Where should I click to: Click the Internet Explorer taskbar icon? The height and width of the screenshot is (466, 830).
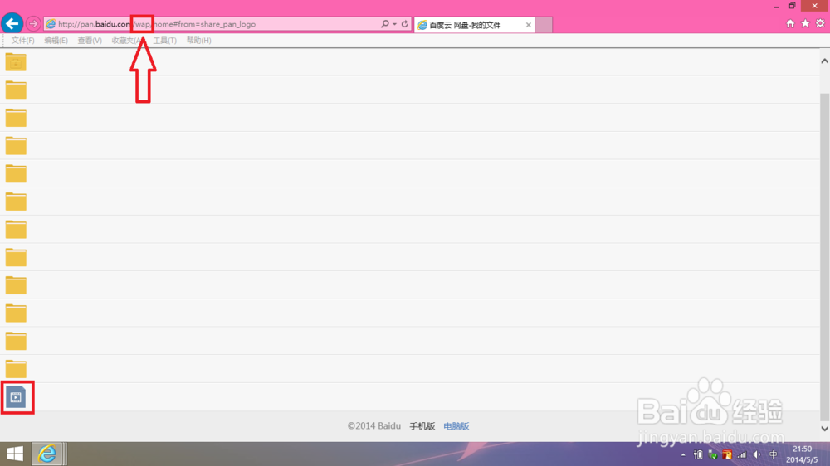(47, 454)
